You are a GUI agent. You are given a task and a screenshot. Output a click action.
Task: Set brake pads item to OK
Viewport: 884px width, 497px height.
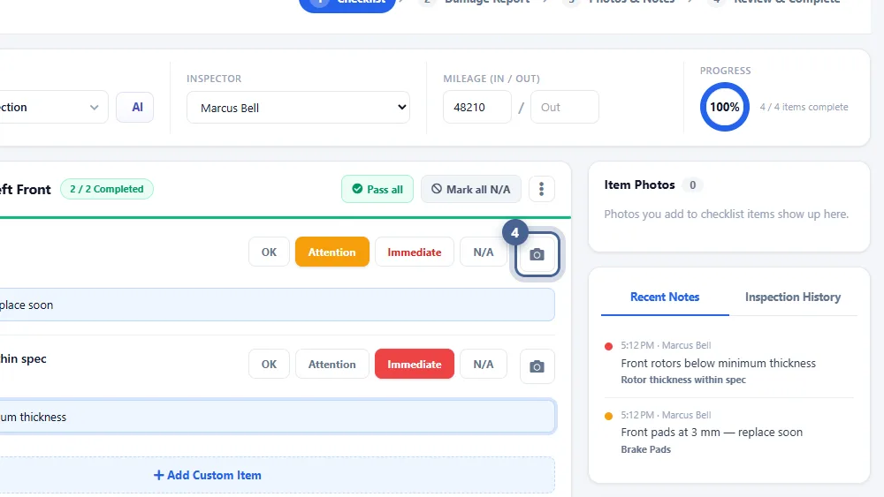[269, 252]
